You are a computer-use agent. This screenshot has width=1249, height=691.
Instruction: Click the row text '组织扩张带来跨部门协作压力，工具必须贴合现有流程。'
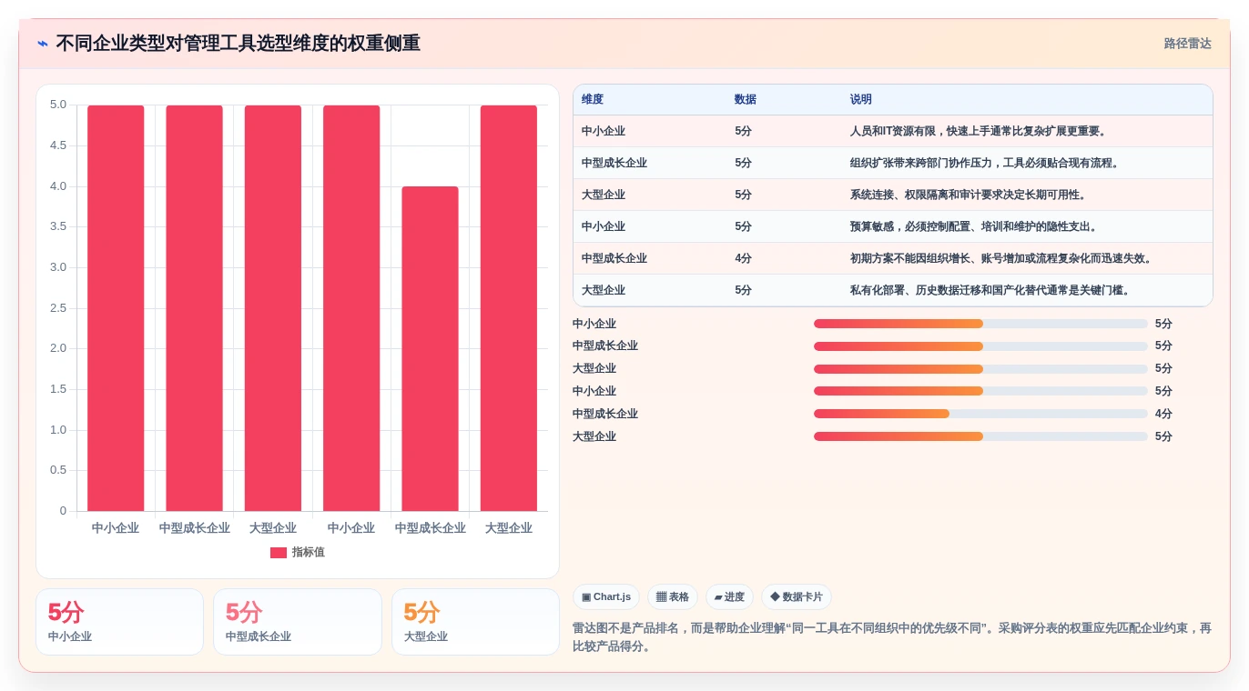pos(986,164)
